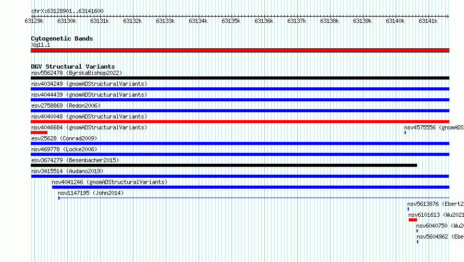Select the blue bar under esv25628
The height and width of the screenshot is (262, 464).
pos(240,143)
